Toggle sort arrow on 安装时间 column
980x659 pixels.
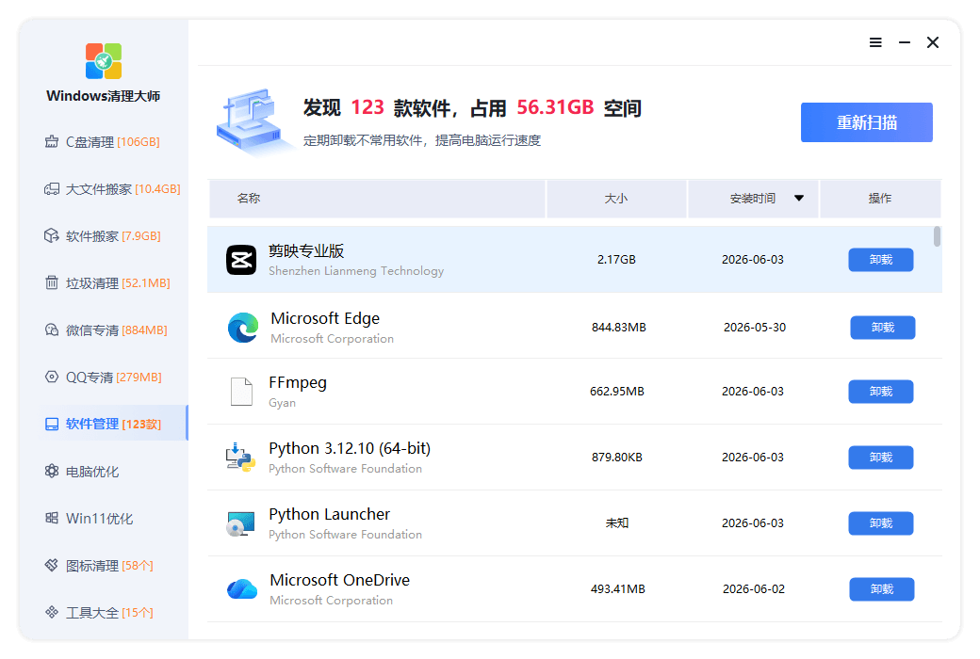click(x=799, y=198)
